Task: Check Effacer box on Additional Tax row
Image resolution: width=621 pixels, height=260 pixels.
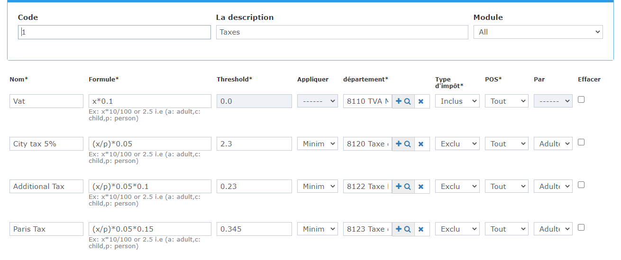Action: (581, 185)
